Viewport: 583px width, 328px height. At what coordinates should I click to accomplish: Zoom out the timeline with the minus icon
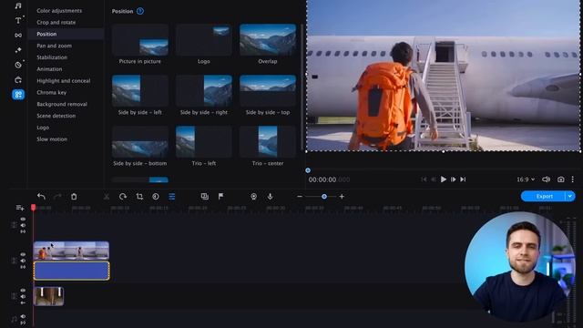point(300,197)
